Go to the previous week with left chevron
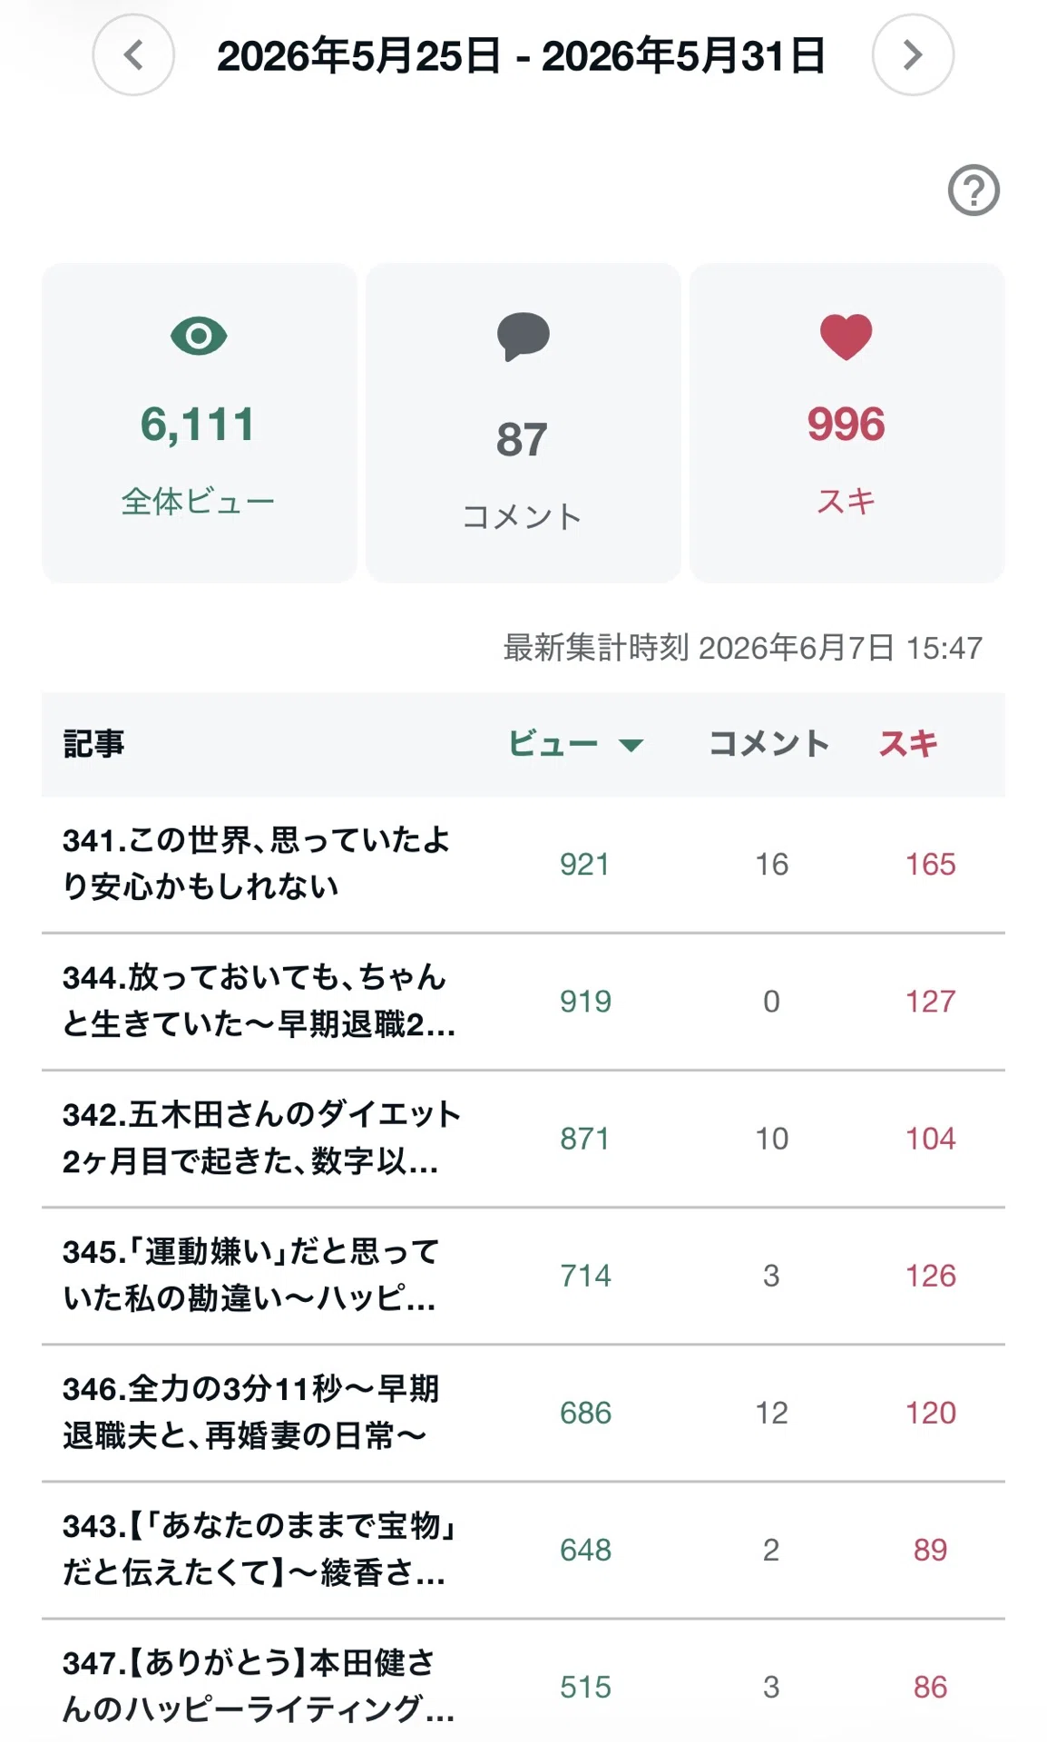This screenshot has width=1047, height=1742. (133, 55)
